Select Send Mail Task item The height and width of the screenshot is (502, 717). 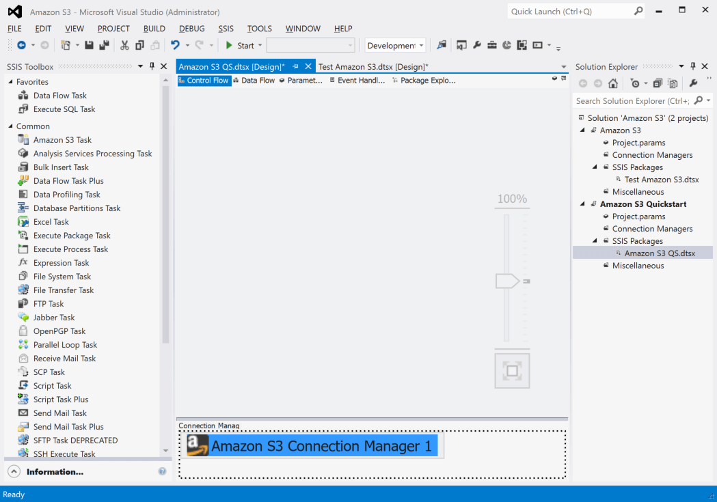pos(60,413)
